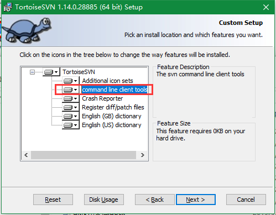Open the dropdown arrow beside Crash Reporter
Image resolution: width=276 pixels, height=215 pixels.
coord(76,99)
